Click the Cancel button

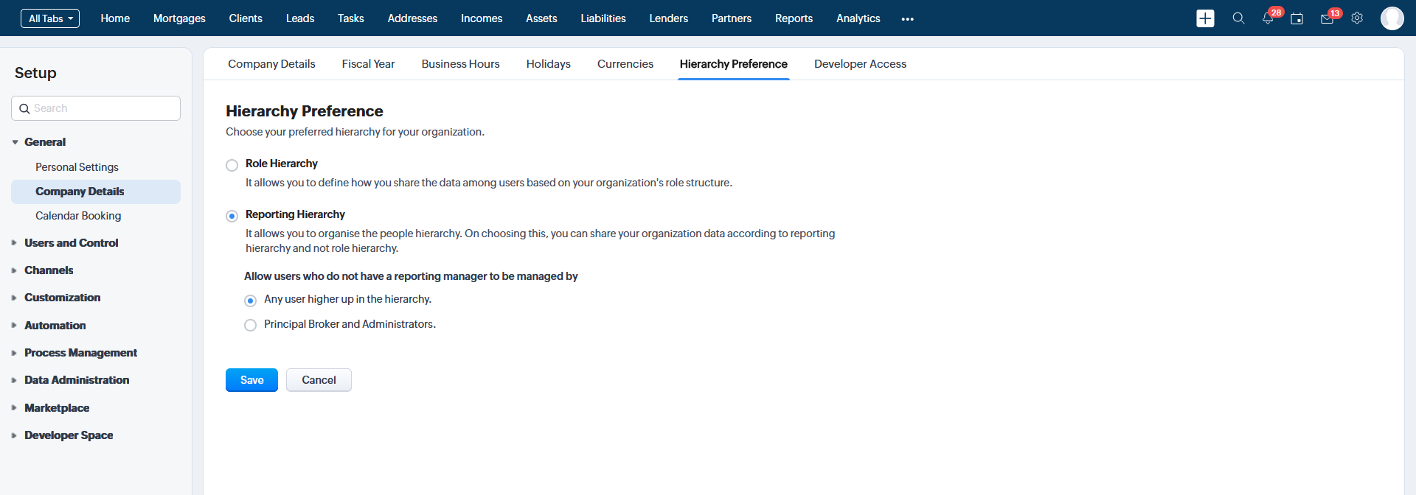point(319,380)
